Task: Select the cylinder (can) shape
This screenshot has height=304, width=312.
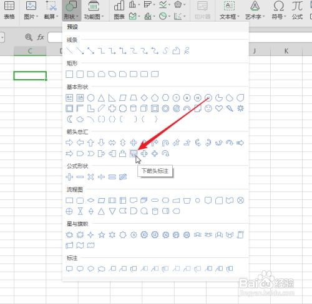Action: click(x=134, y=108)
